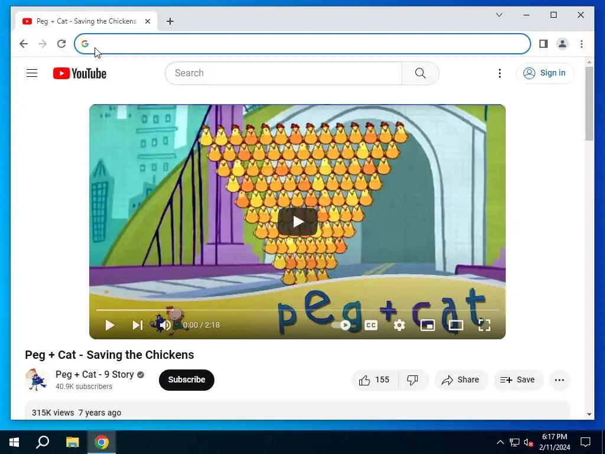Open network icon in system tray

coord(515,442)
